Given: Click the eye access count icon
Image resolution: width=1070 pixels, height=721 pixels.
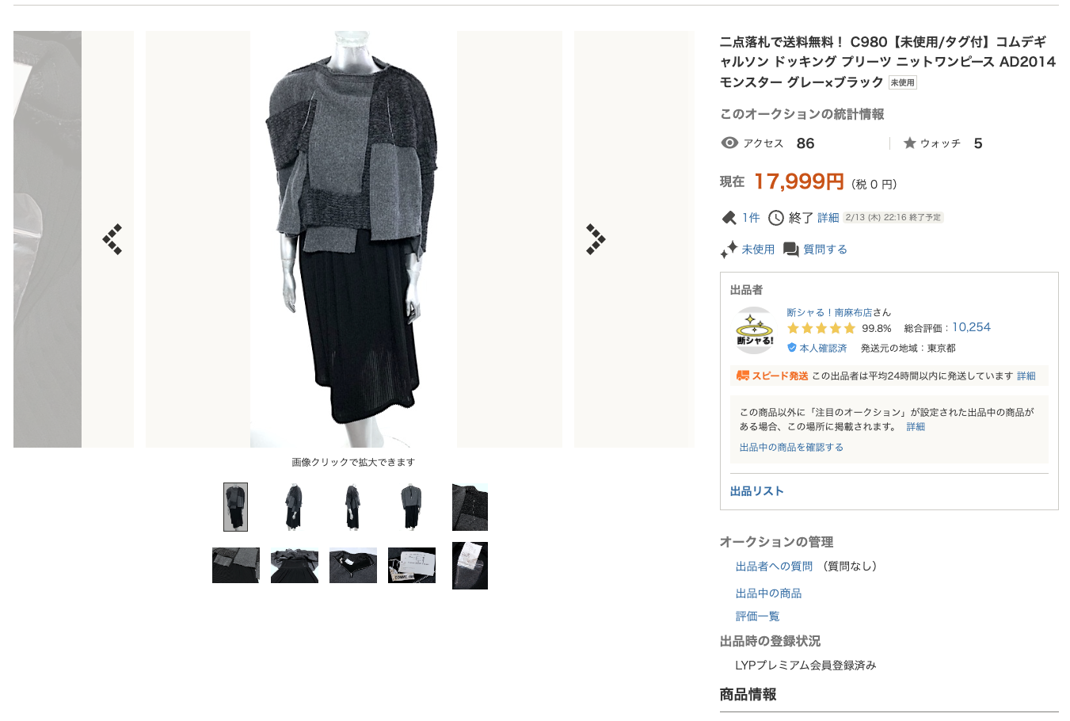Looking at the screenshot, I should tap(729, 143).
